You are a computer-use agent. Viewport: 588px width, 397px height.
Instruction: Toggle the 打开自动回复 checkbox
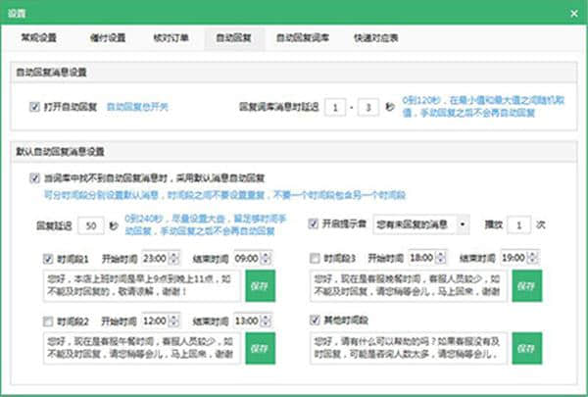coord(35,104)
